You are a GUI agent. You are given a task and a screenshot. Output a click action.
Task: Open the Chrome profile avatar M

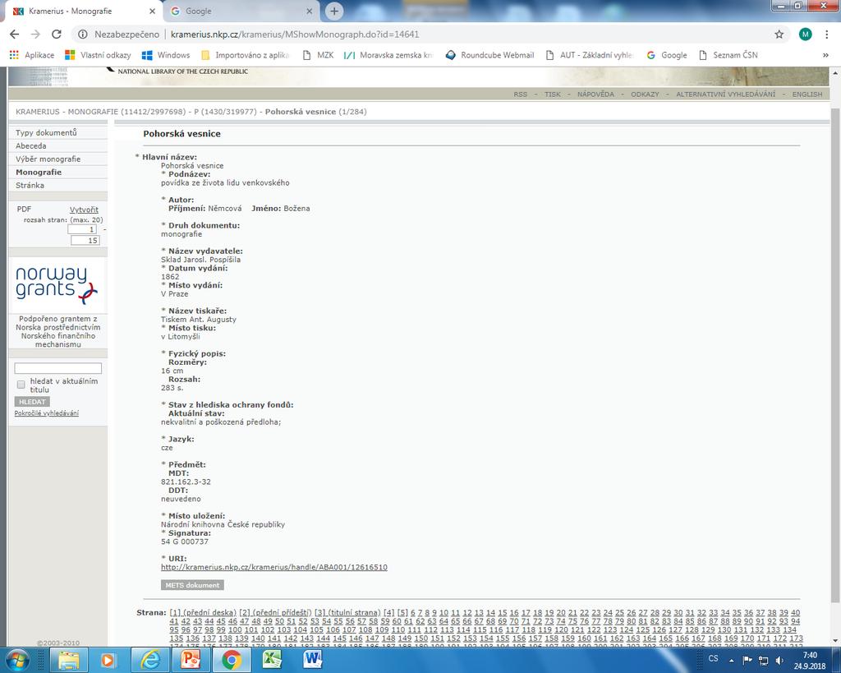(805, 35)
